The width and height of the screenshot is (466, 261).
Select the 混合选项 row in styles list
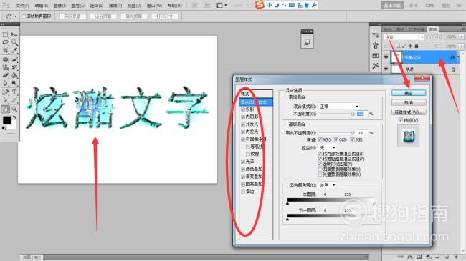pos(256,102)
